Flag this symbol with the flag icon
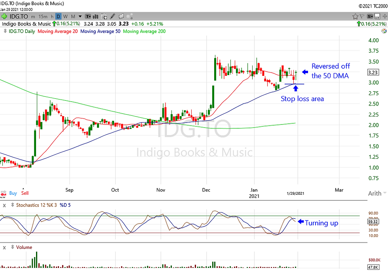Screen dimensions: 388x271 362,17
